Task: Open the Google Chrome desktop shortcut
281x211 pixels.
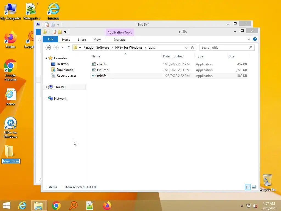Action: [x=11, y=70]
